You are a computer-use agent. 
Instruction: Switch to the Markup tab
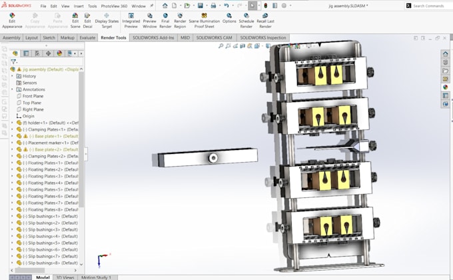click(x=67, y=37)
